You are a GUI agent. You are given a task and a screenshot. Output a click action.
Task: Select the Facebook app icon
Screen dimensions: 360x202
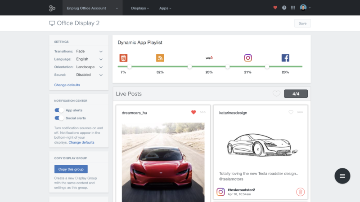(x=285, y=58)
